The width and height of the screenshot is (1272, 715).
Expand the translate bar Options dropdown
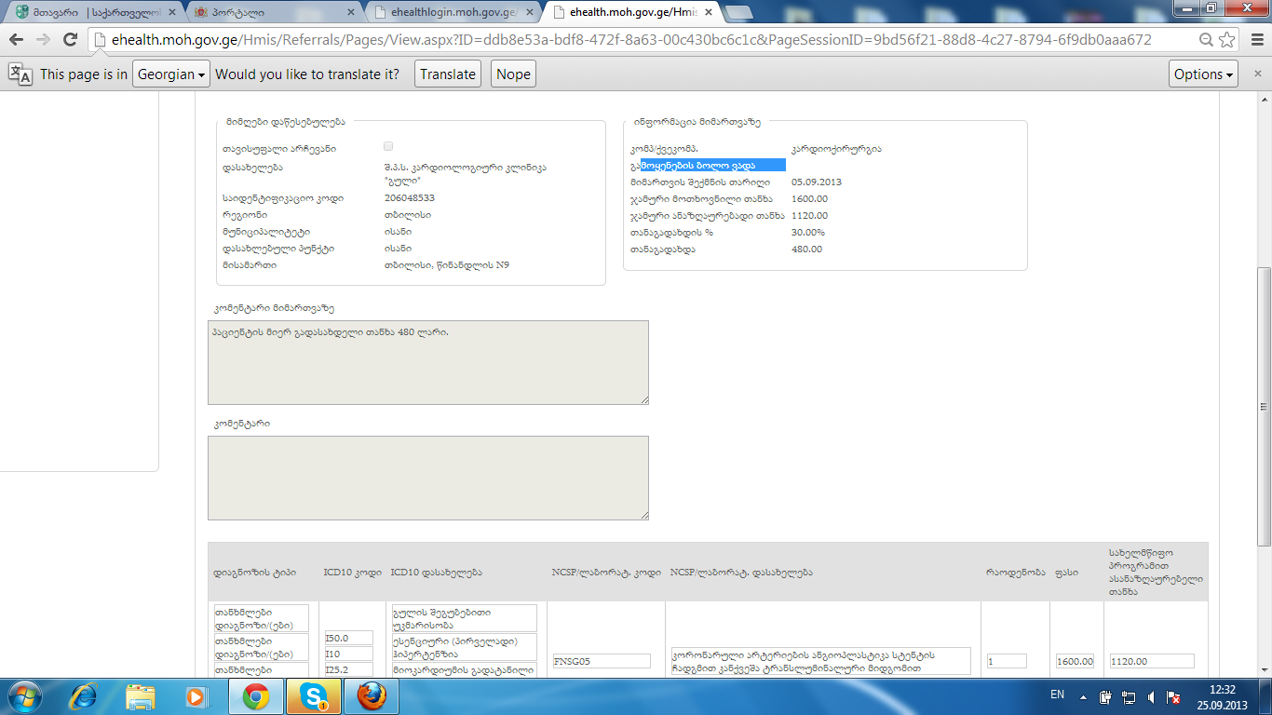pyautogui.click(x=1203, y=74)
